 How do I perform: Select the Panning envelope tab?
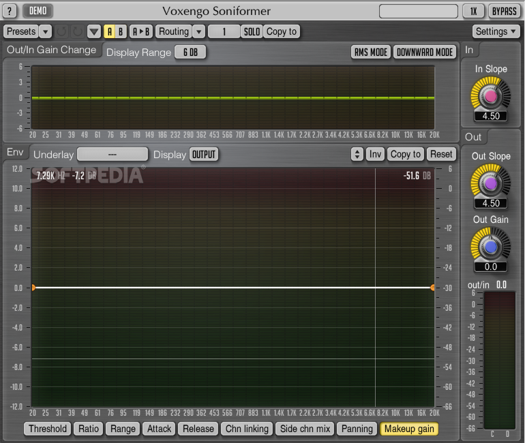(357, 429)
